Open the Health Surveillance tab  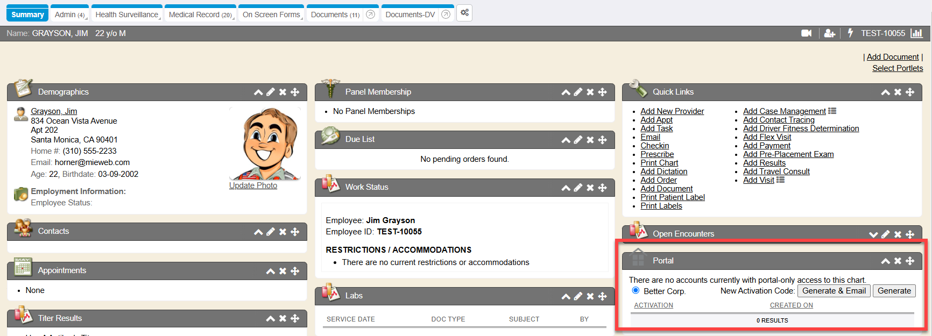click(127, 15)
